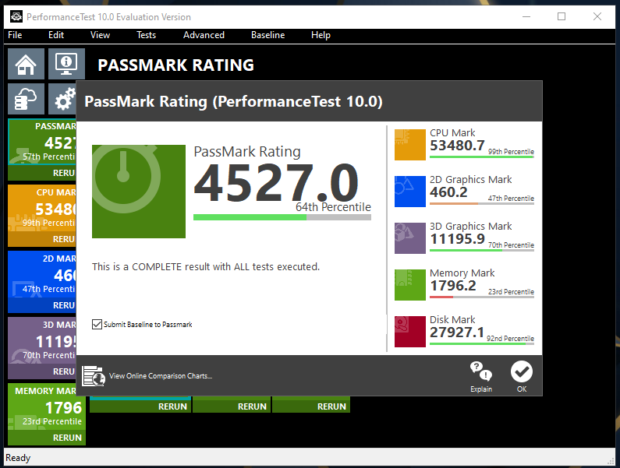Select the orange CPU Mark icon
The width and height of the screenshot is (620, 468).
click(410, 145)
